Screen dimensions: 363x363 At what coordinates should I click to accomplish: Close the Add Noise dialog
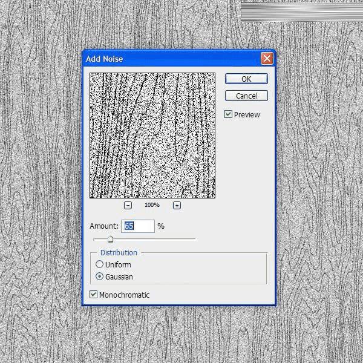pyautogui.click(x=267, y=59)
